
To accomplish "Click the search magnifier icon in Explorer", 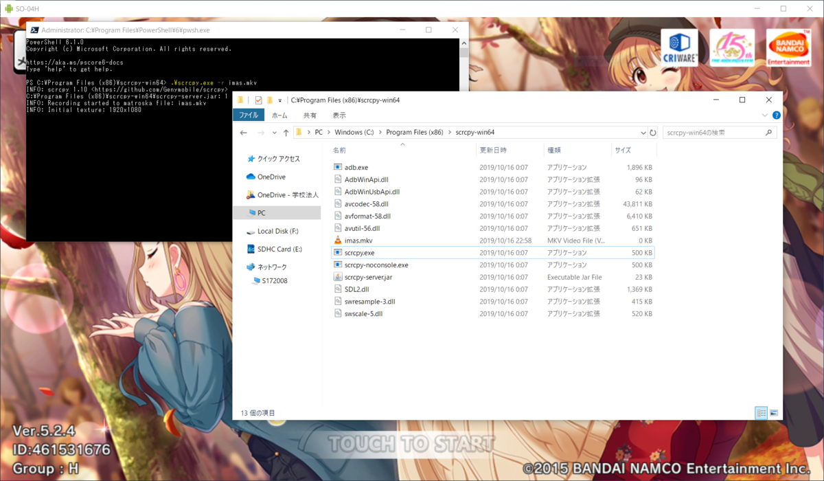I will click(769, 133).
